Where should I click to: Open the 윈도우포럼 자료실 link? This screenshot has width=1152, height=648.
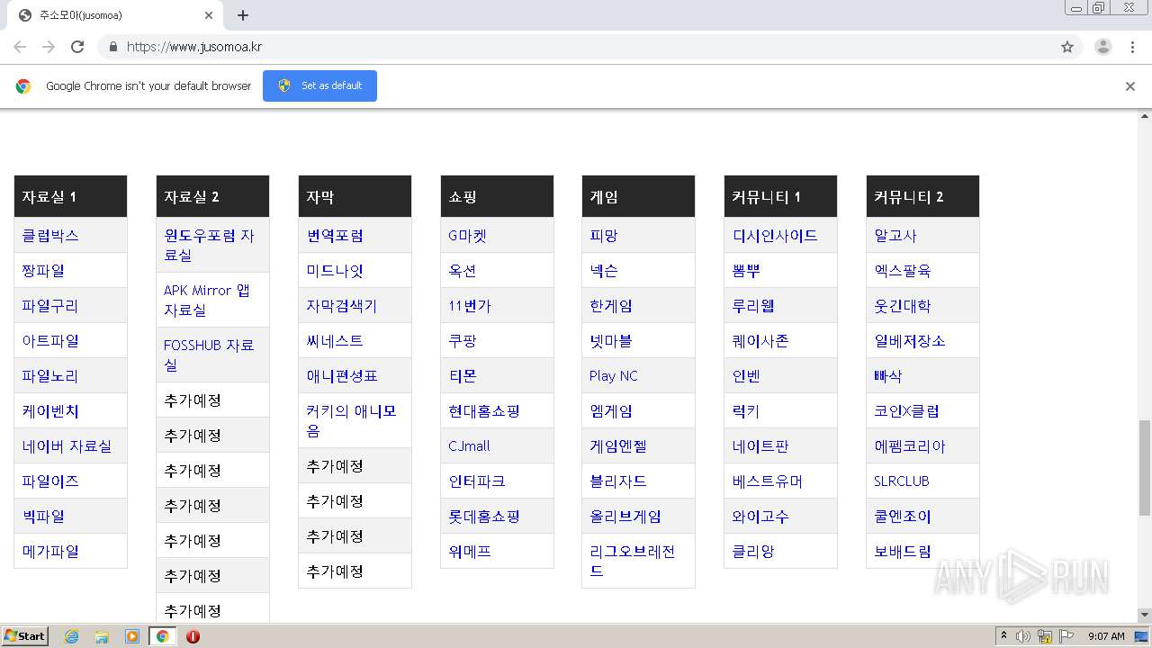pyautogui.click(x=209, y=245)
